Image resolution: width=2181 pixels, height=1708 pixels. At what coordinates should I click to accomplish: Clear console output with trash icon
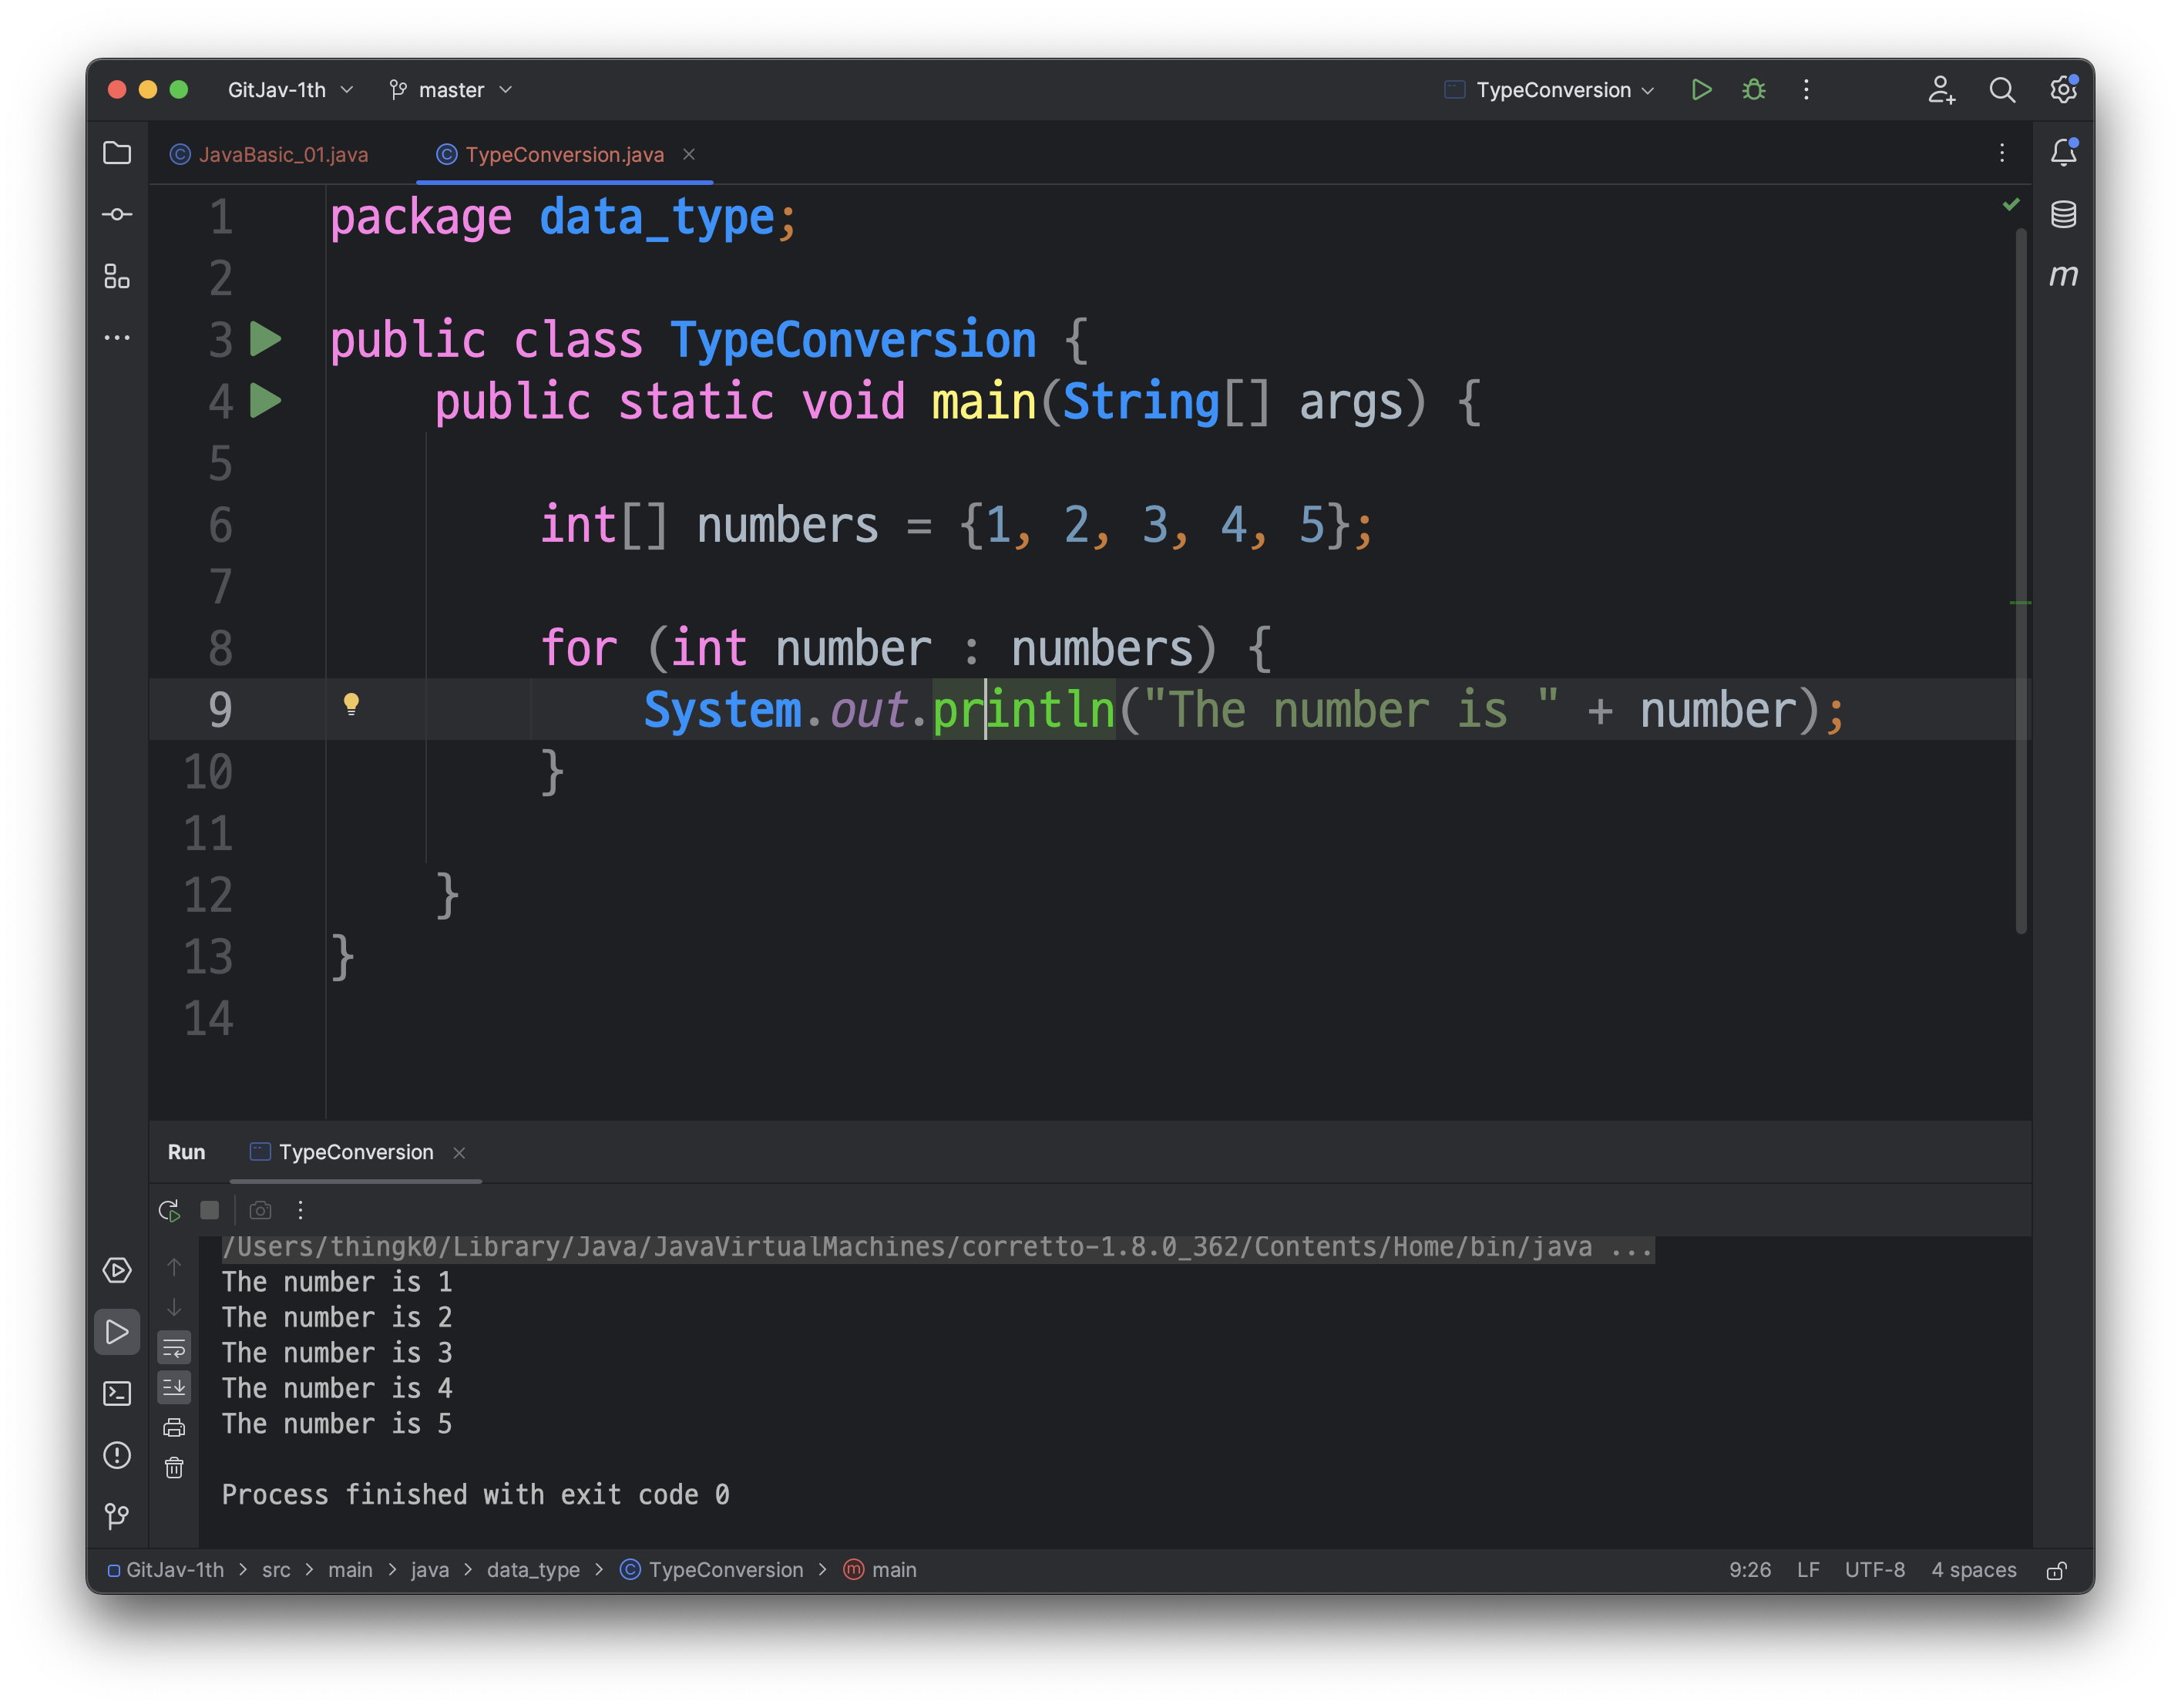(174, 1467)
